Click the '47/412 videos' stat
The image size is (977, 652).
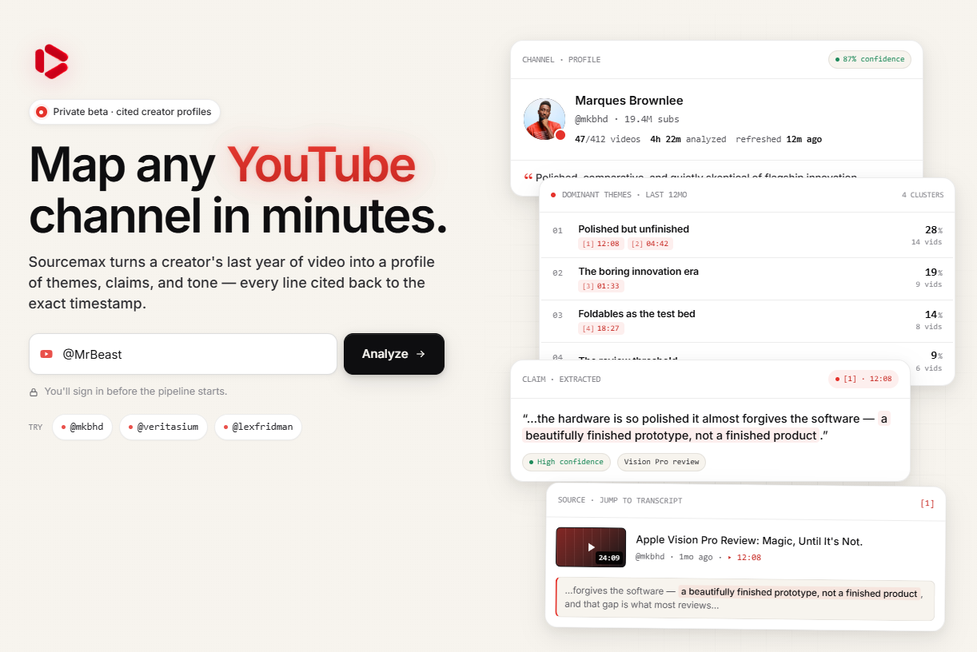click(x=608, y=139)
